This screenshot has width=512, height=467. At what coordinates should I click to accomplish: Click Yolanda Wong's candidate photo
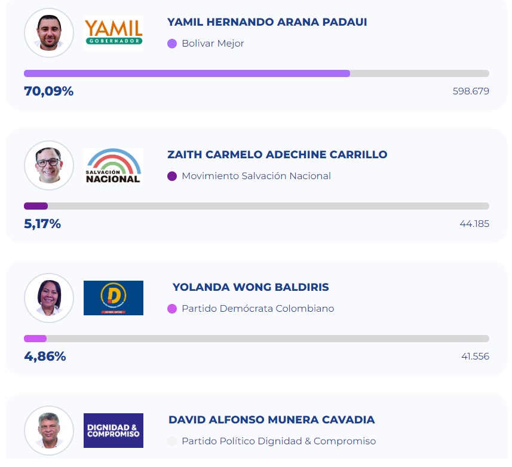pos(49,298)
